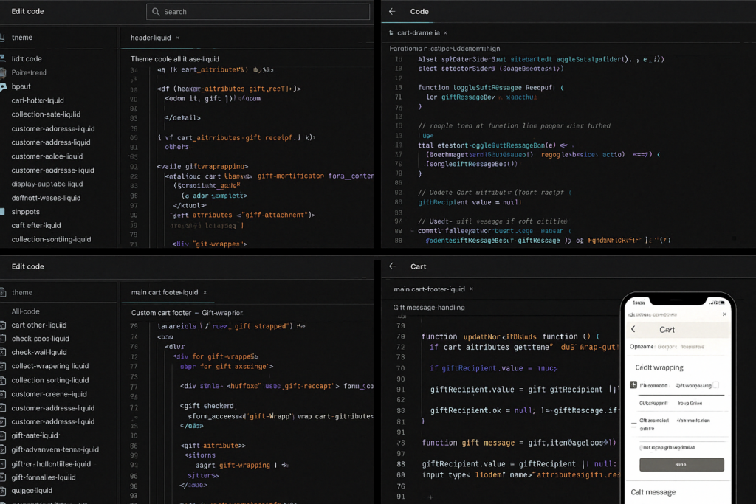Viewport: 756px width, 504px height.
Task: Tick the empty checkbox in the phone's wrapping row
Action: click(x=716, y=385)
